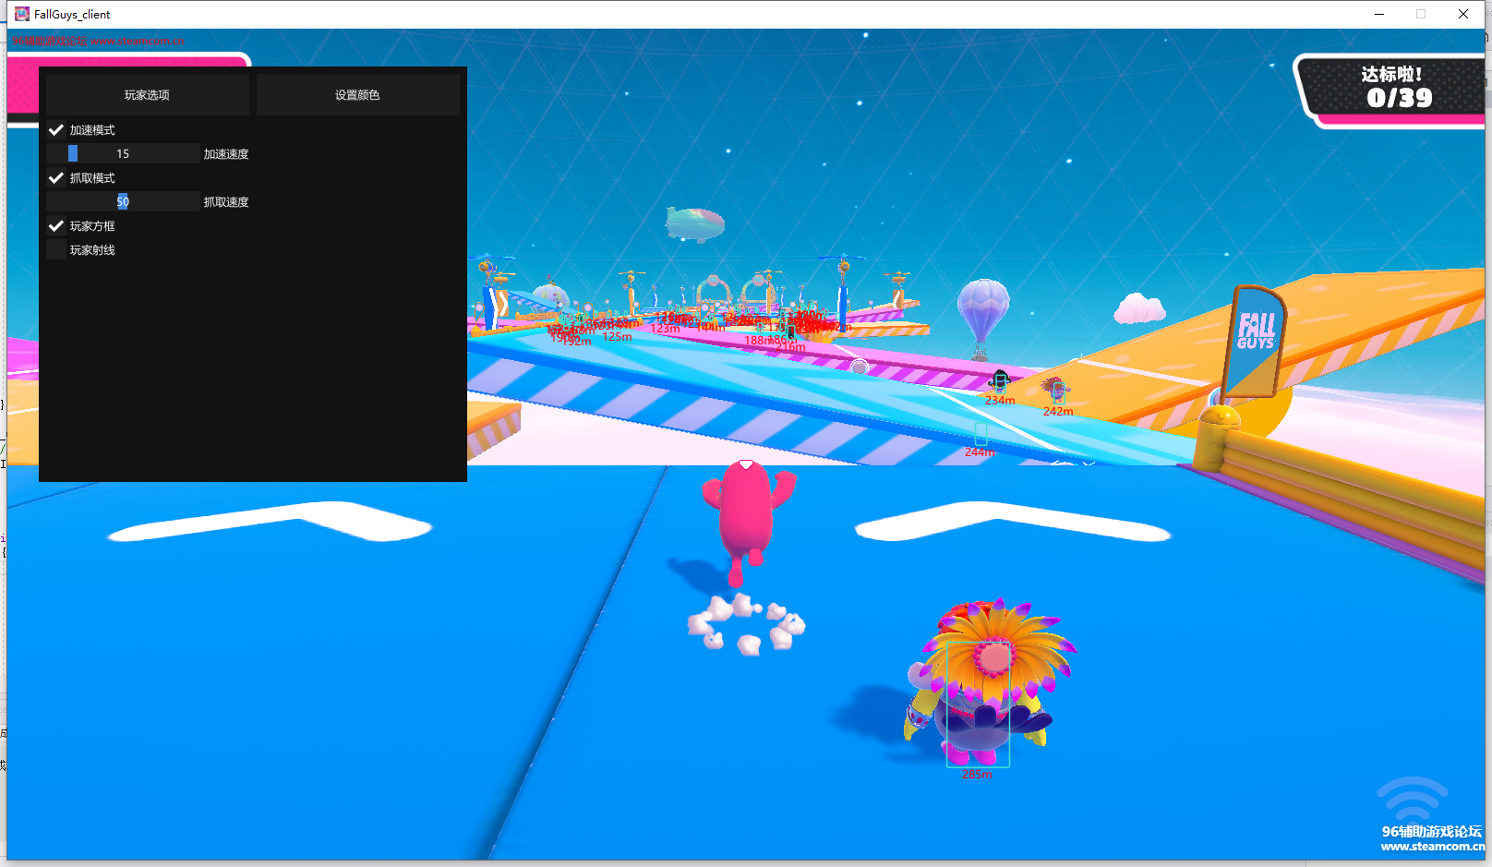Click the player distance label 242m
The image size is (1492, 867).
pyautogui.click(x=1058, y=412)
